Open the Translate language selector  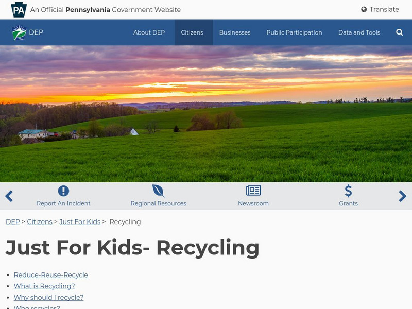pos(380,9)
